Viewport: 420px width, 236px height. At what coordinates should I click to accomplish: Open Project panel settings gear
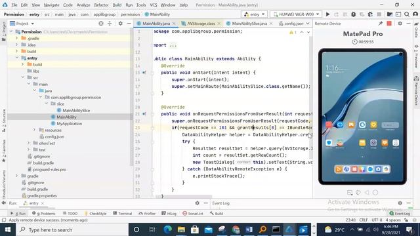[x=121, y=24]
